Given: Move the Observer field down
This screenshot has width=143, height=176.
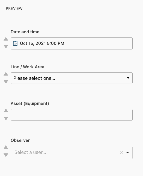Looking at the screenshot, I should tap(6, 155).
